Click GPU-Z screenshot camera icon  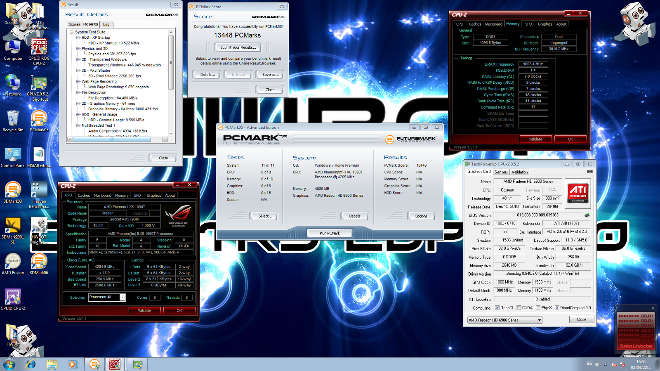[590, 172]
